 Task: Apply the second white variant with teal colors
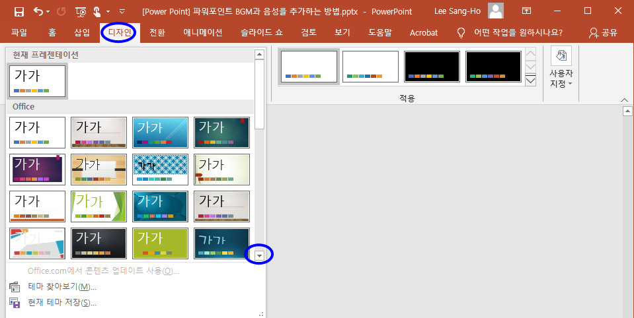click(370, 67)
